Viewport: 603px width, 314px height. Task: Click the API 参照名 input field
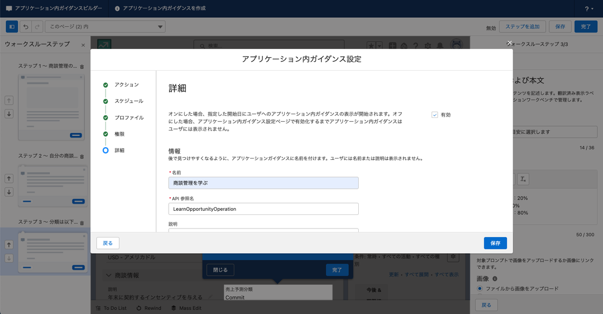(x=264, y=209)
